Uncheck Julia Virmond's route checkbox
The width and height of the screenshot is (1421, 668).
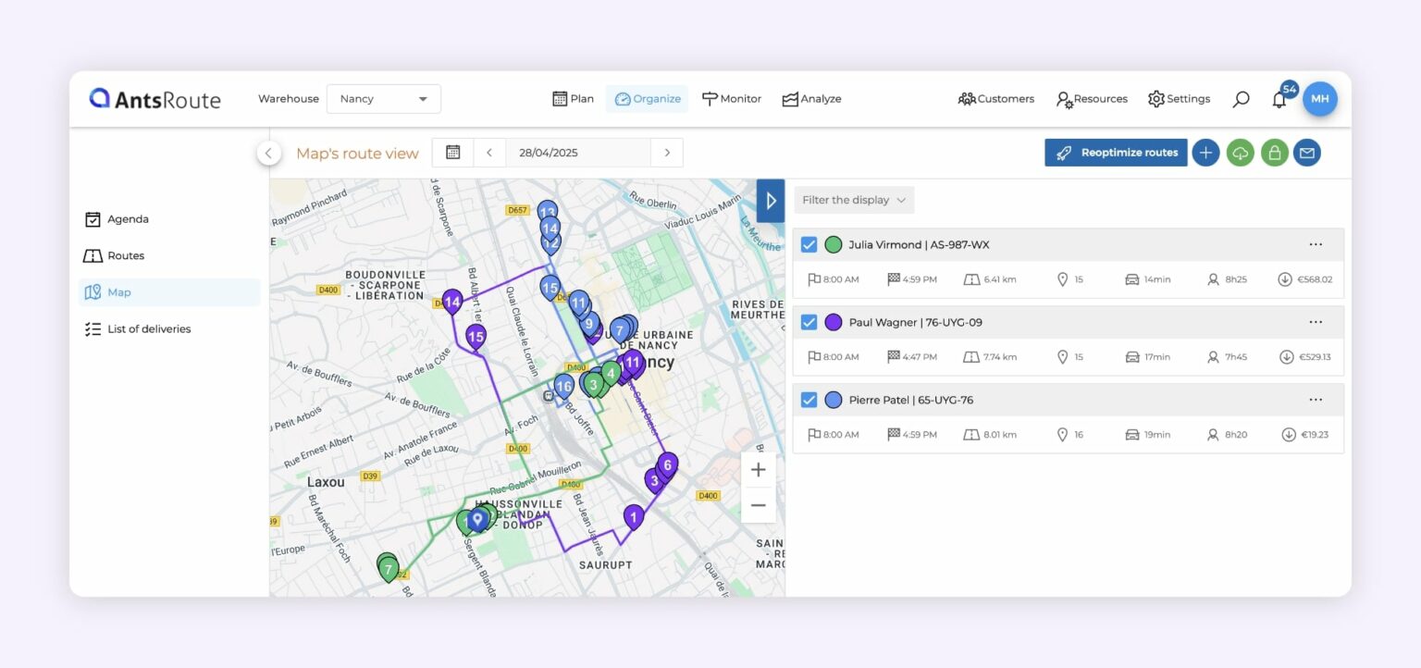[809, 244]
